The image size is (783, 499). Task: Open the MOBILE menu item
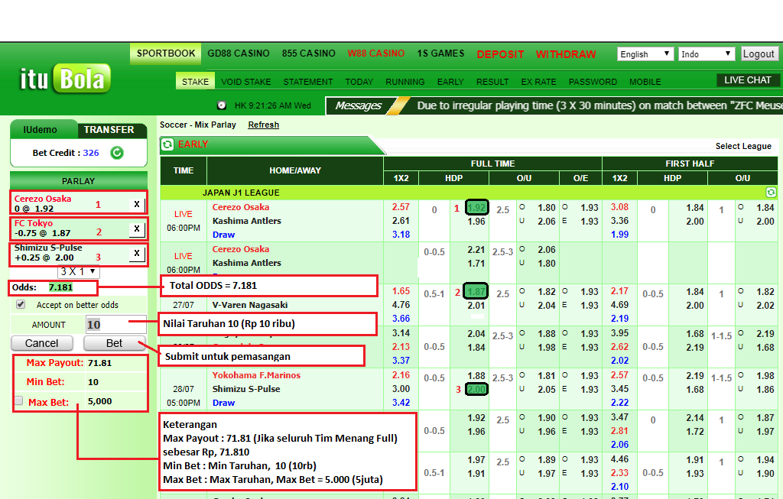(645, 82)
